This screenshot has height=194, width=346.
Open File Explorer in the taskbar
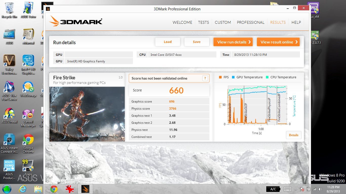point(38,189)
